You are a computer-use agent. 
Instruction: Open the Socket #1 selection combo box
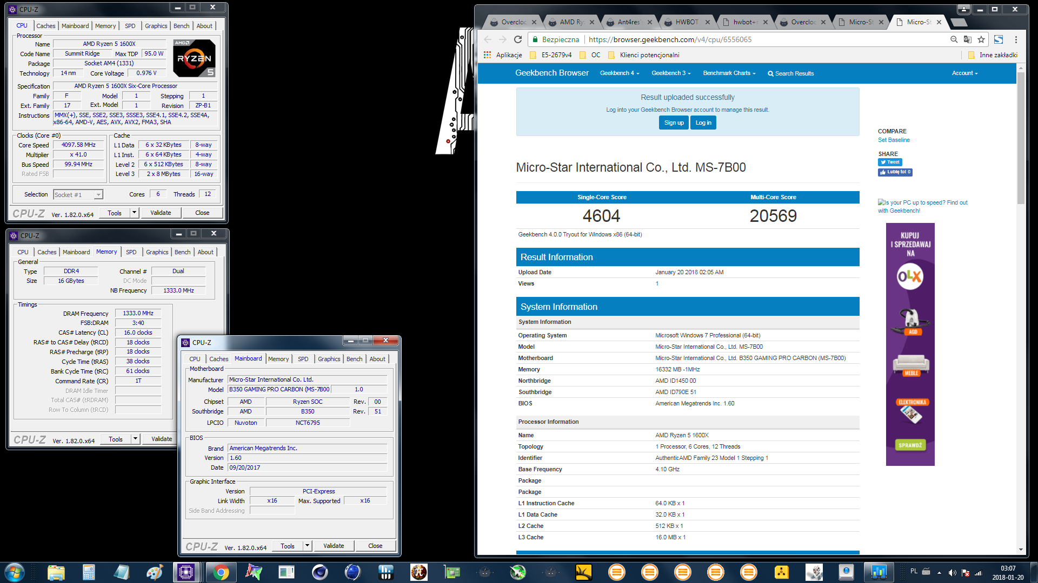78,194
